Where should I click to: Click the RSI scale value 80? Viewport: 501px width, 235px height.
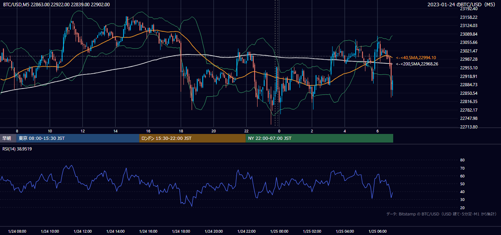tap(462, 160)
